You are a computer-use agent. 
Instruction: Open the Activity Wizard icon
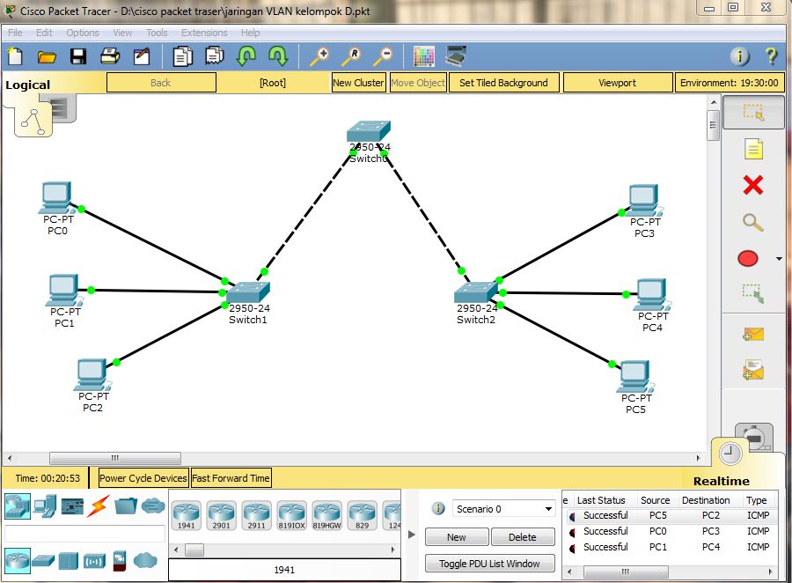[x=142, y=55]
